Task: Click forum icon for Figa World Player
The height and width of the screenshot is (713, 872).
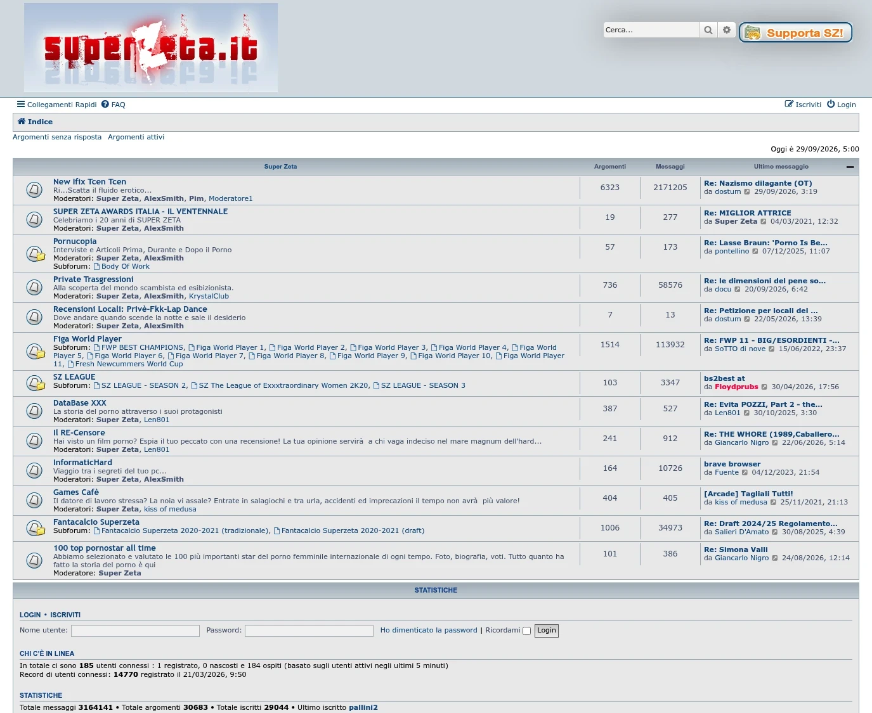Action: [36, 351]
